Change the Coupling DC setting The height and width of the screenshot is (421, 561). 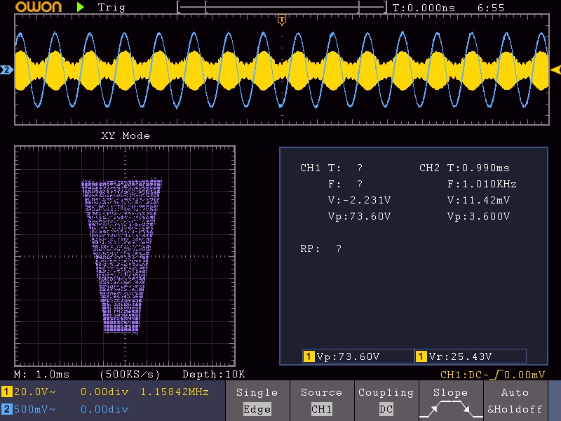[x=386, y=401]
